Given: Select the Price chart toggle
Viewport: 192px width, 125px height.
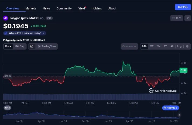Looking at the screenshot, I should tap(8, 46).
